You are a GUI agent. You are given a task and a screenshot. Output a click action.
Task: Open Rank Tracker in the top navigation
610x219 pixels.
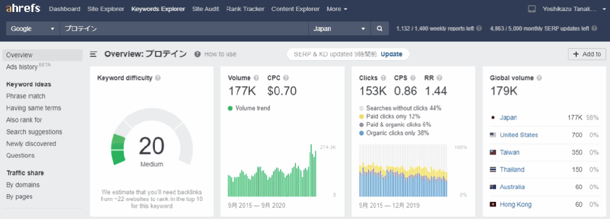pyautogui.click(x=245, y=9)
